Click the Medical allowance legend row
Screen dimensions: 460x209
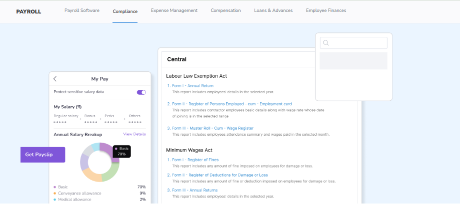click(x=99, y=200)
